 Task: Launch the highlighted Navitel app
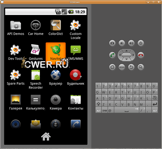[56, 53]
